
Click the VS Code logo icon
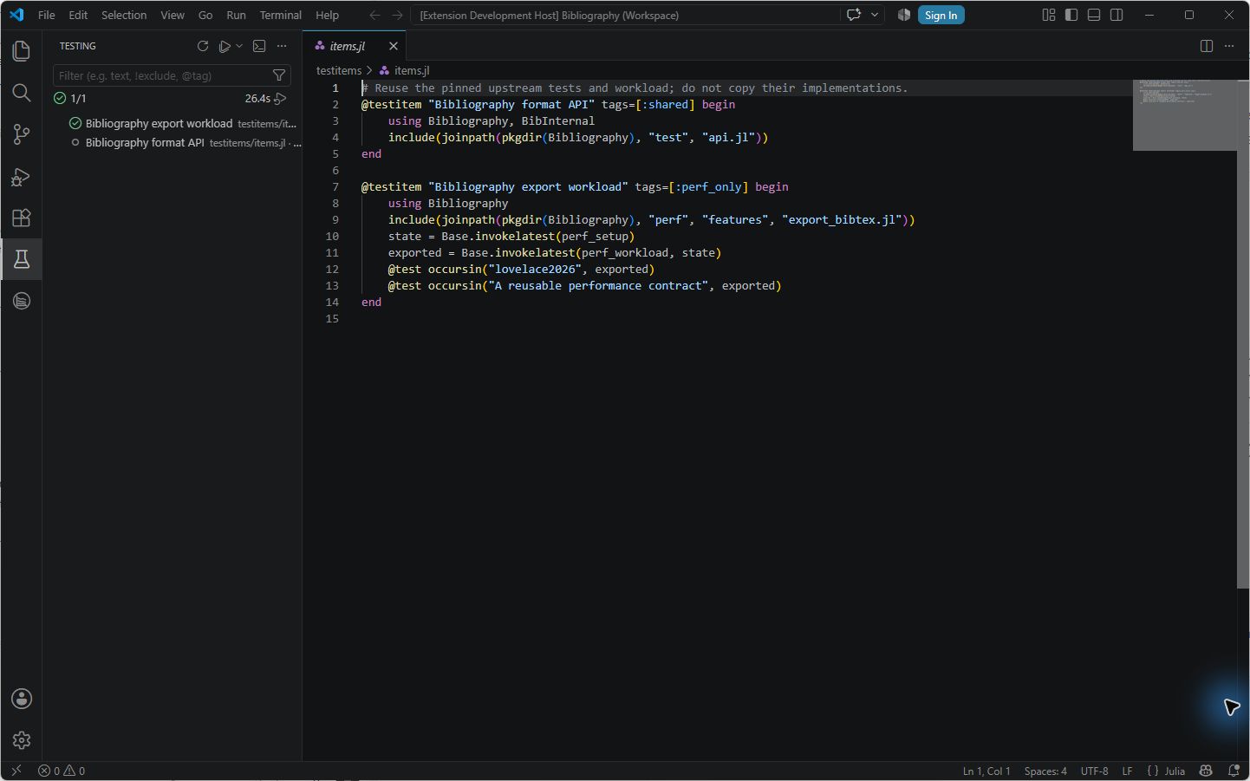[16, 15]
